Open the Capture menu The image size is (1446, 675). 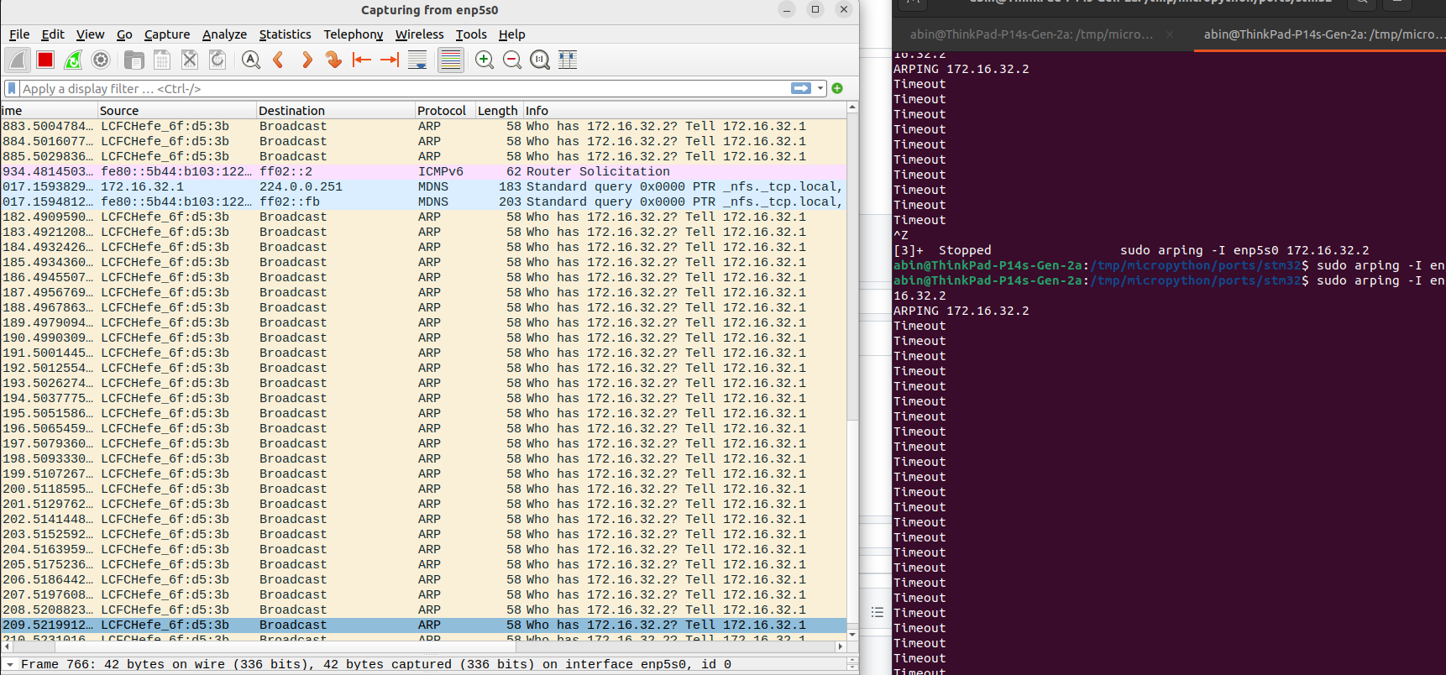[167, 34]
